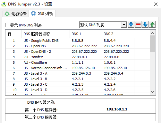Viewport: 161px width, 123px height.
Task: Click row number 5 in the list
Action: pyautogui.click(x=14, y=62)
